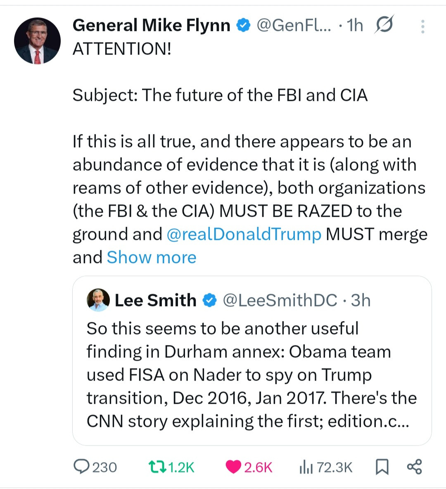Share the post via share icon

[x=414, y=466]
